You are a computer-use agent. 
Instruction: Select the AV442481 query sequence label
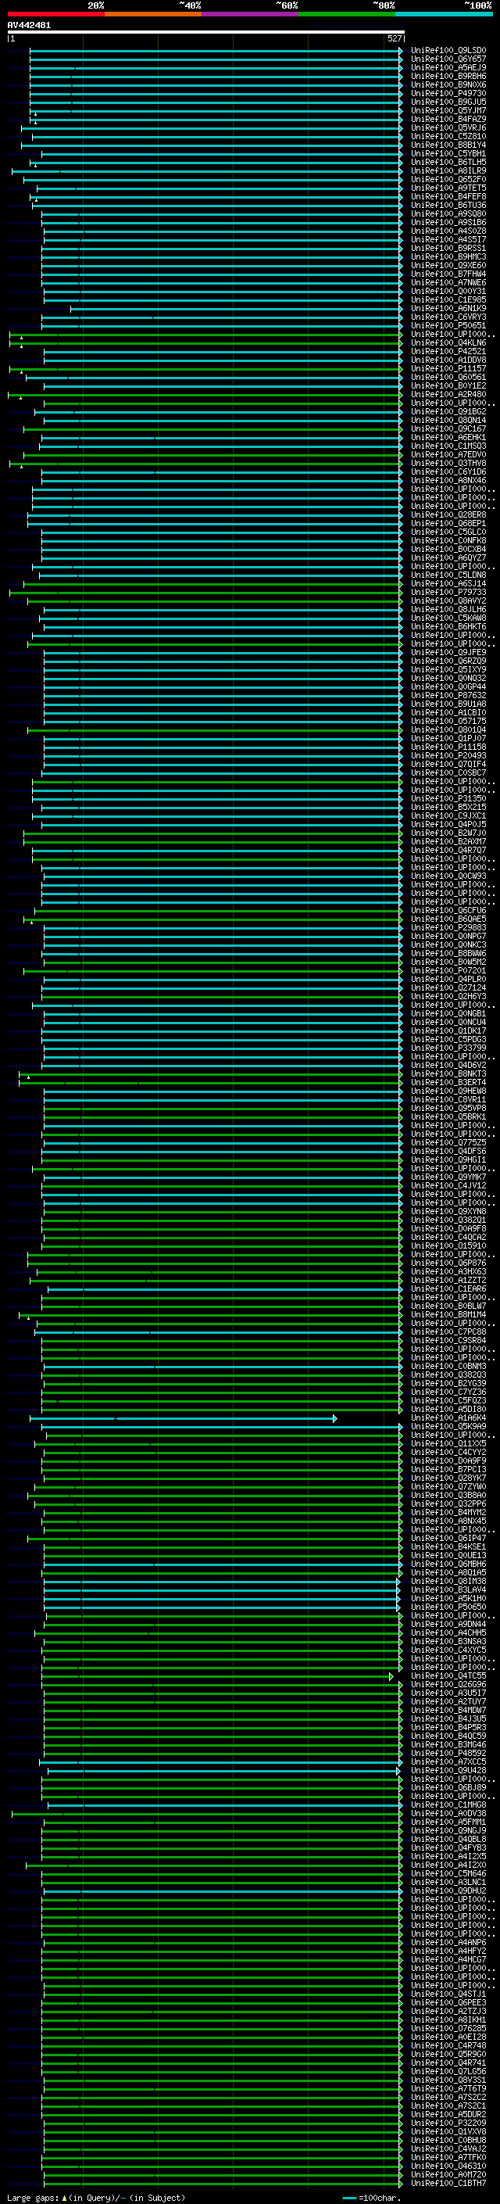(x=29, y=26)
